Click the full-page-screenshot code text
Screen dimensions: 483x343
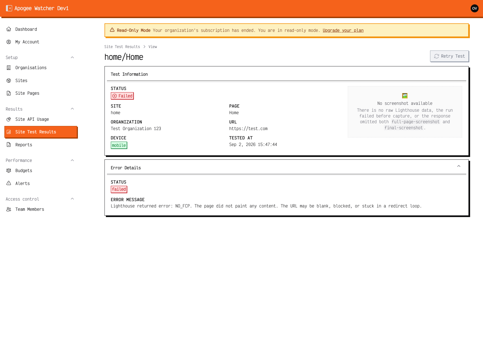[416, 122]
